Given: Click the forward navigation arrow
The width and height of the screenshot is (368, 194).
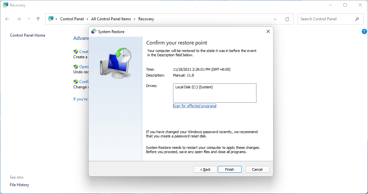Looking at the screenshot, I should tap(19, 19).
